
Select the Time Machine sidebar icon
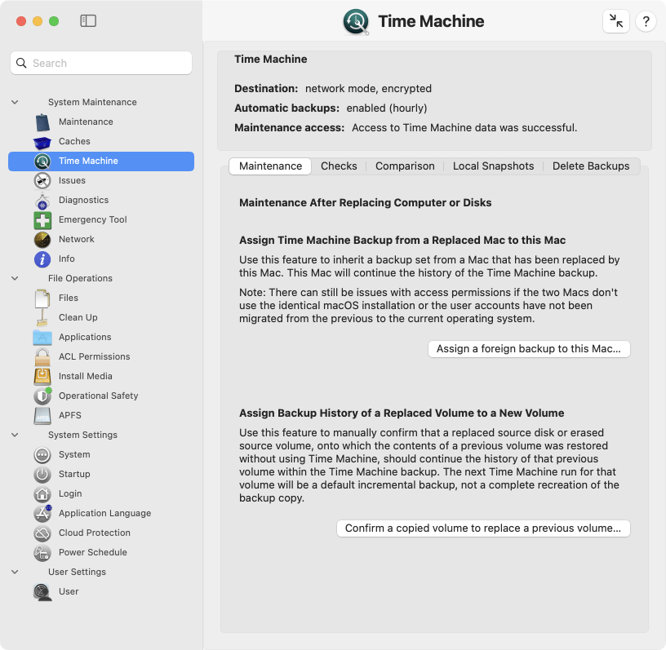(x=42, y=161)
